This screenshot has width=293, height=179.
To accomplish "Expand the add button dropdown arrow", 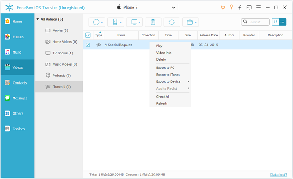I will point(102,22).
